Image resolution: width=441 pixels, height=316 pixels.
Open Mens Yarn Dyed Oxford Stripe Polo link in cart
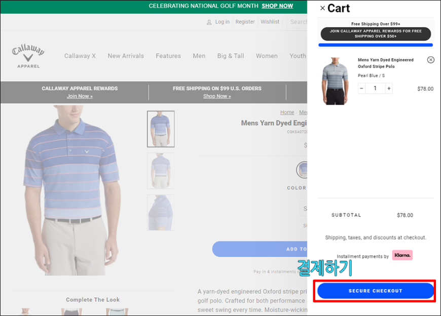click(386, 63)
